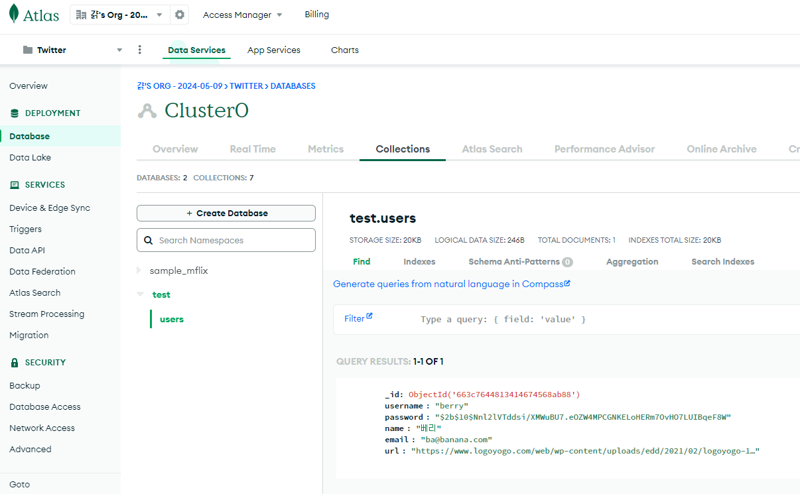Open Data Federation in the sidebar
The image size is (800, 494).
[42, 272]
